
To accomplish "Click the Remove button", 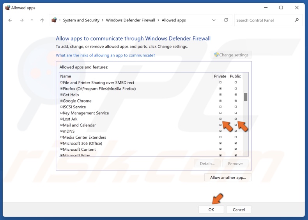I will point(235,164).
